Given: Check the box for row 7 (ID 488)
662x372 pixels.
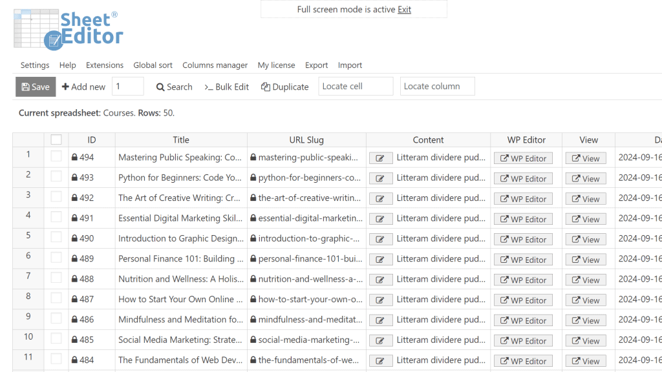Looking at the screenshot, I should (x=56, y=278).
